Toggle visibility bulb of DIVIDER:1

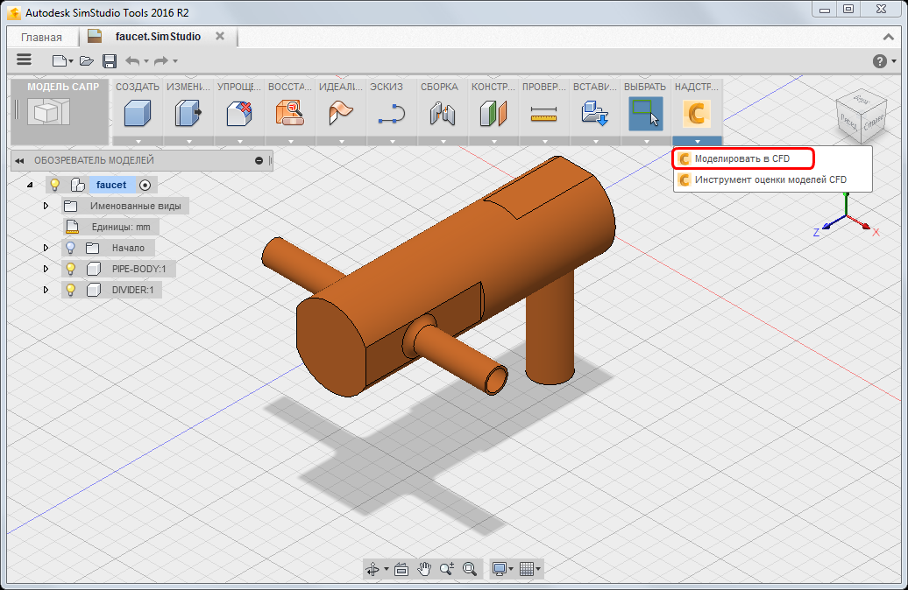pyautogui.click(x=71, y=290)
